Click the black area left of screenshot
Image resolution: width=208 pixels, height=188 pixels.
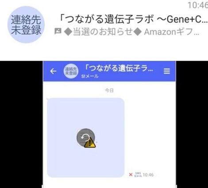point(21,124)
